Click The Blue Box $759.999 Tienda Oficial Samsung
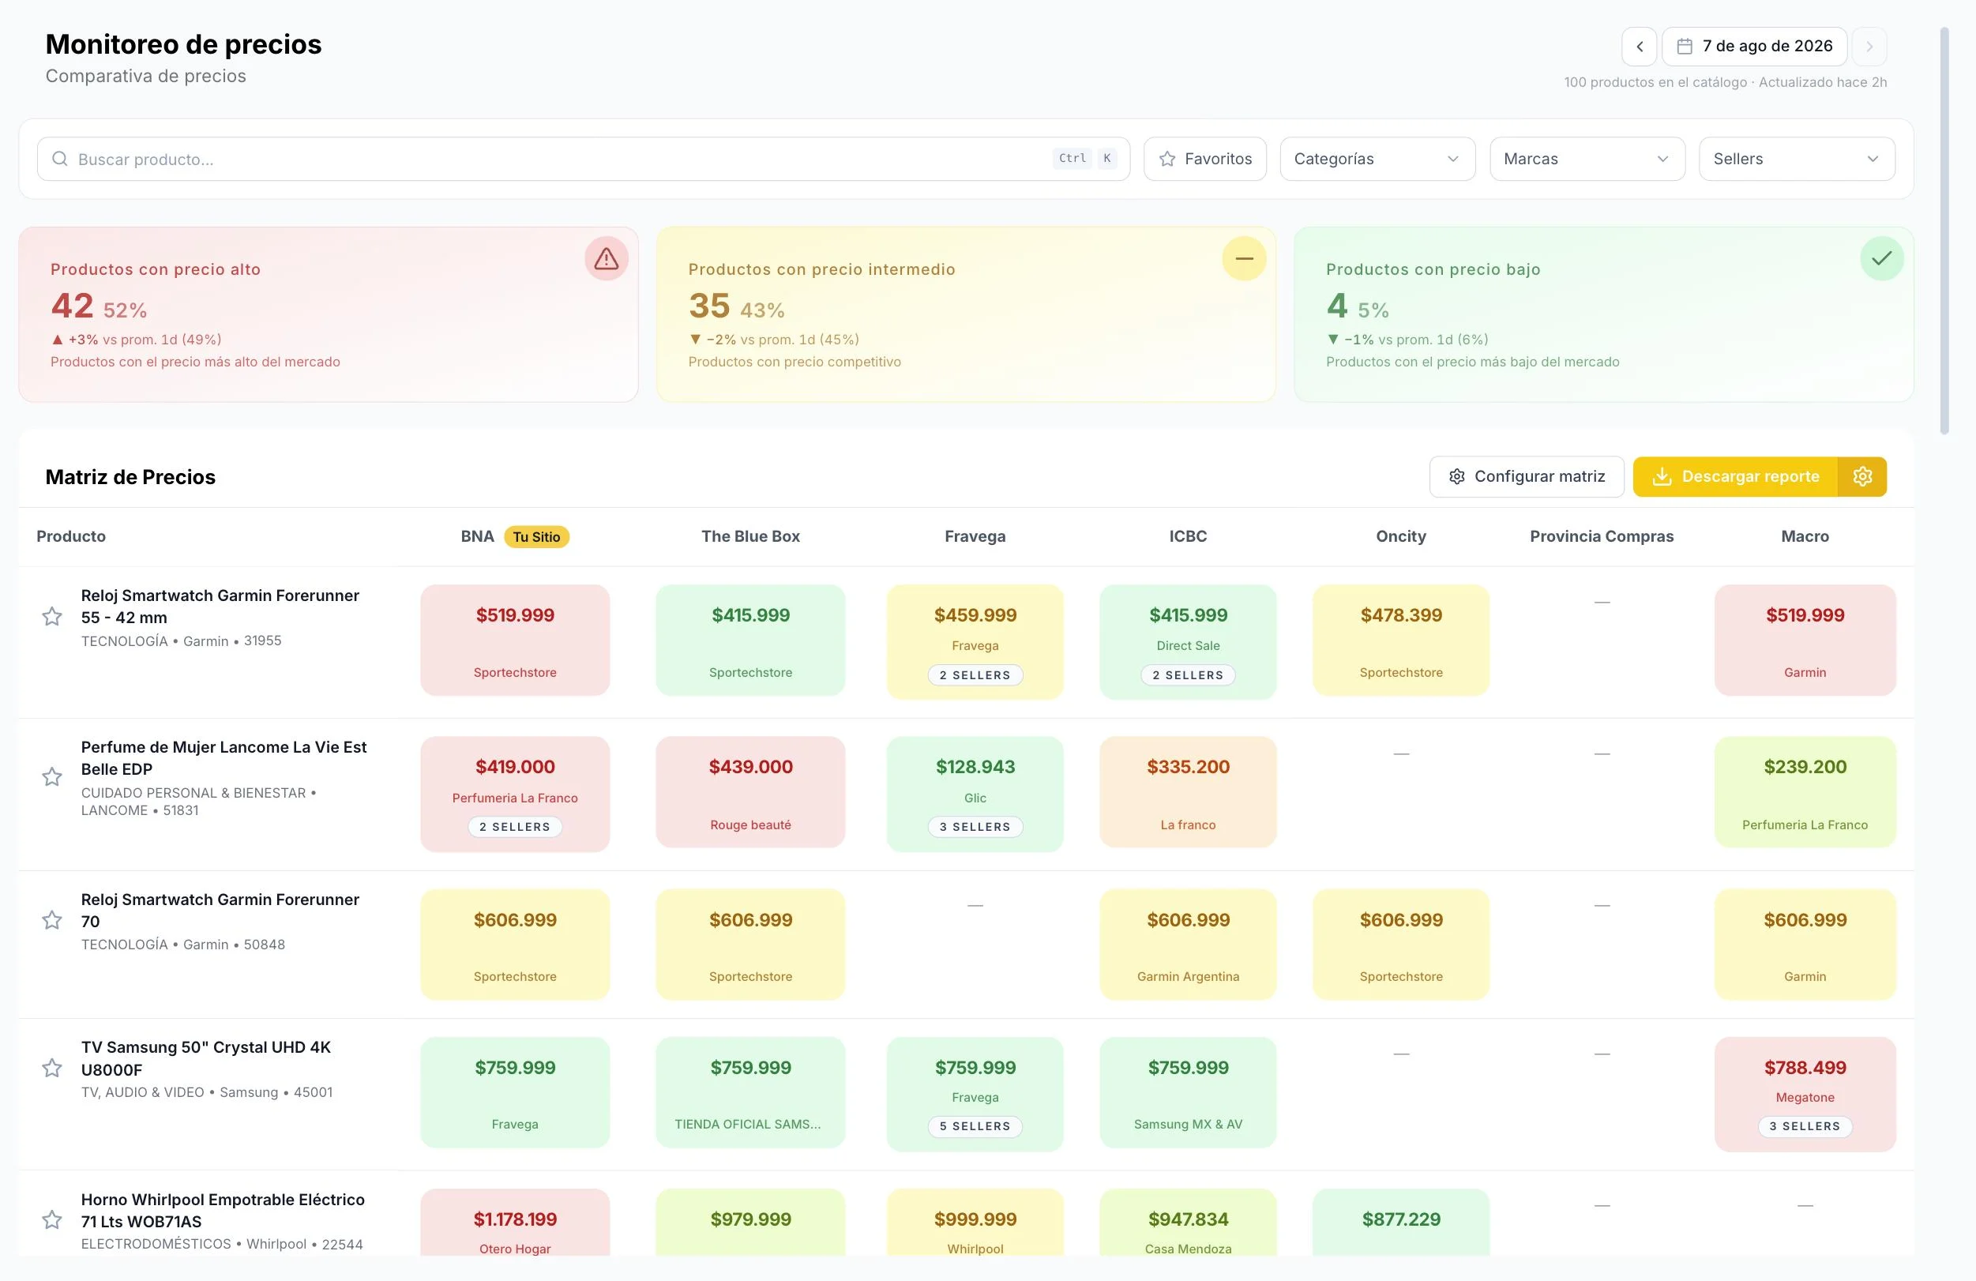This screenshot has width=1976, height=1281. click(x=750, y=1091)
